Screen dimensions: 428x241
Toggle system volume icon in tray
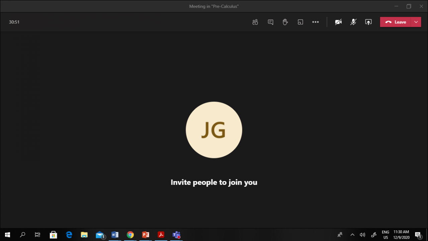362,235
